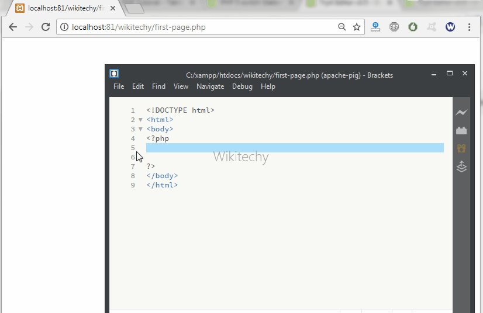Screen dimensions: 483x313
Task: Click the Live Preview lightning bolt icon
Action: coord(462,113)
